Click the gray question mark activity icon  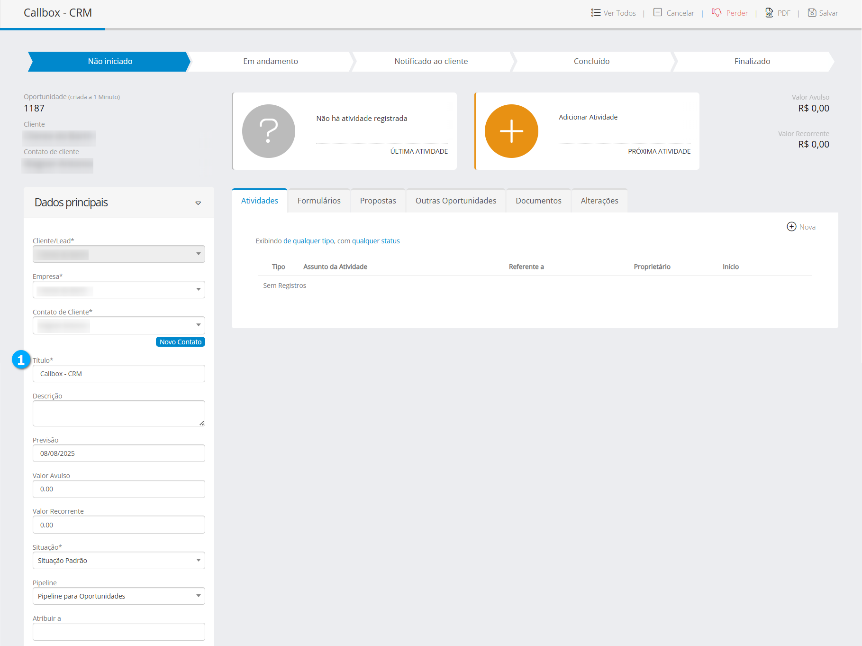pyautogui.click(x=269, y=131)
